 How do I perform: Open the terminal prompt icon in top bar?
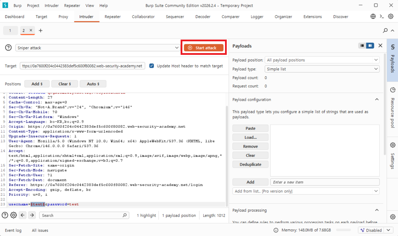click(382, 17)
